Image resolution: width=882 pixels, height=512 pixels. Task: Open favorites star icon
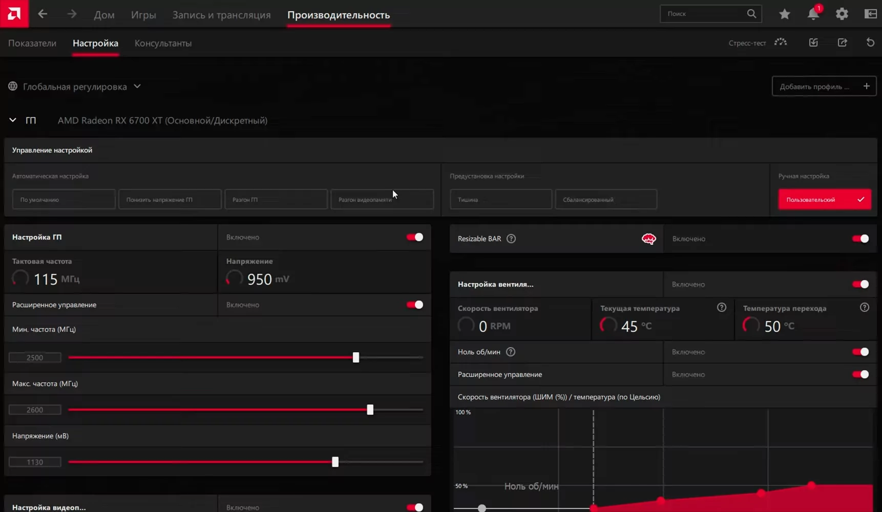click(x=785, y=14)
